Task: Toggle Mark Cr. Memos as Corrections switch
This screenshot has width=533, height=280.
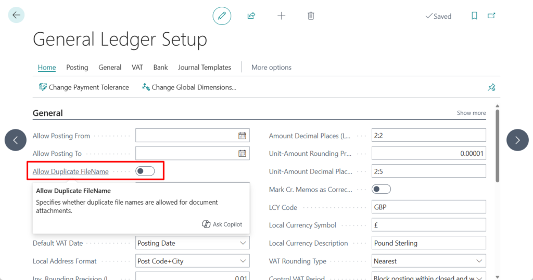Action: [x=381, y=190]
